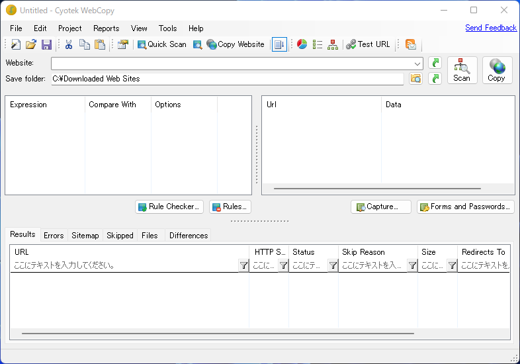
Task: Open the Help menu
Action: pos(196,28)
